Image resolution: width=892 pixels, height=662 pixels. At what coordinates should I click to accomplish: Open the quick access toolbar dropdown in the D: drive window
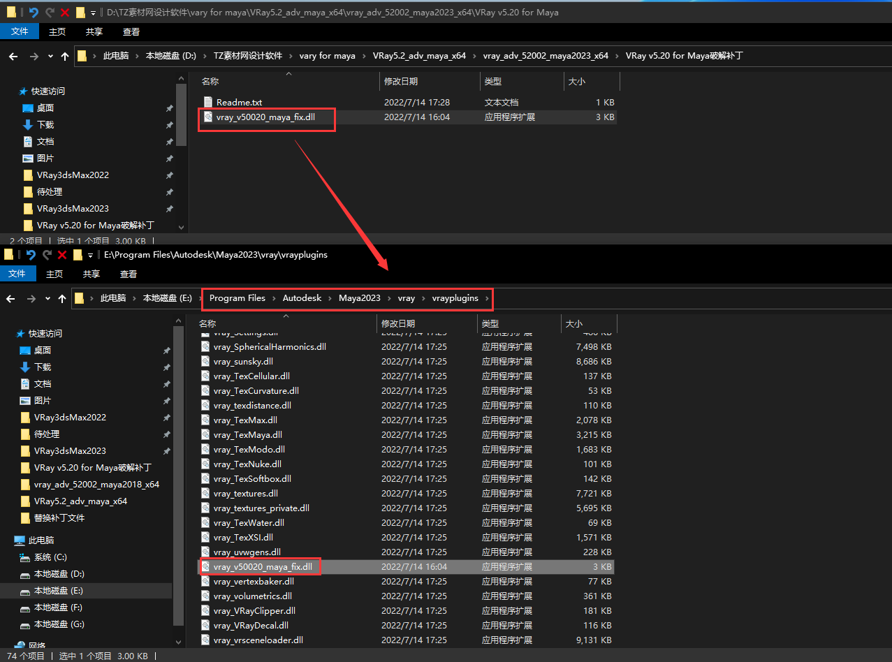pos(93,13)
